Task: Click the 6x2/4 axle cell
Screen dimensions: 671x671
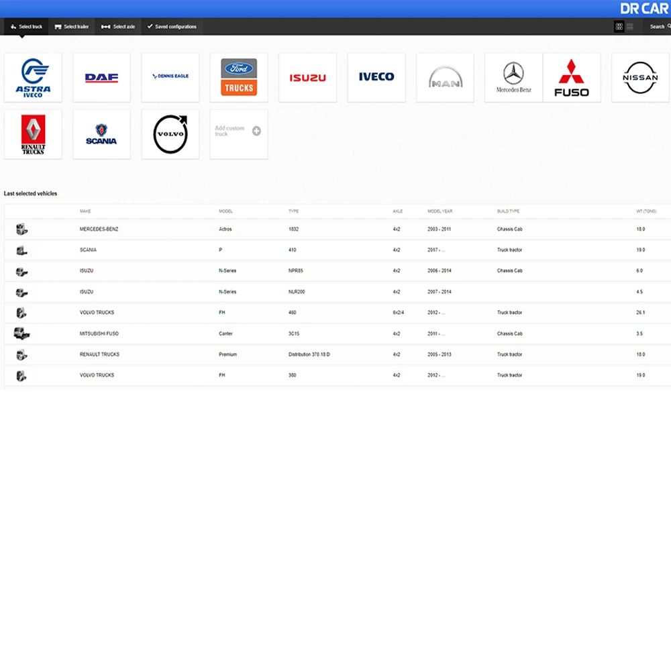Action: [x=399, y=313]
